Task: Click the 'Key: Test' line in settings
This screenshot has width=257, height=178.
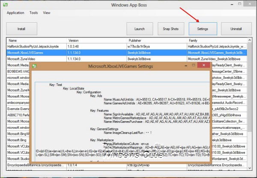Action: click(56, 85)
